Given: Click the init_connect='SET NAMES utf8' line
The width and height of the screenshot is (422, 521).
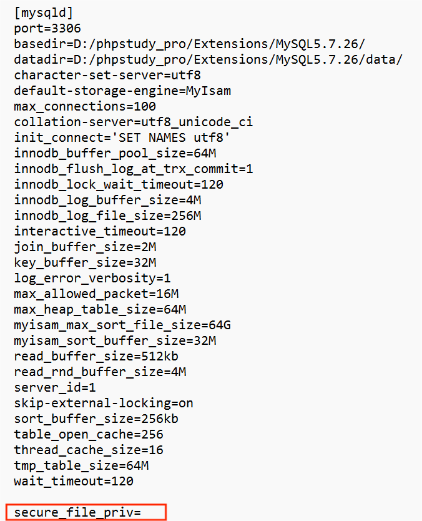Looking at the screenshot, I should tap(122, 138).
